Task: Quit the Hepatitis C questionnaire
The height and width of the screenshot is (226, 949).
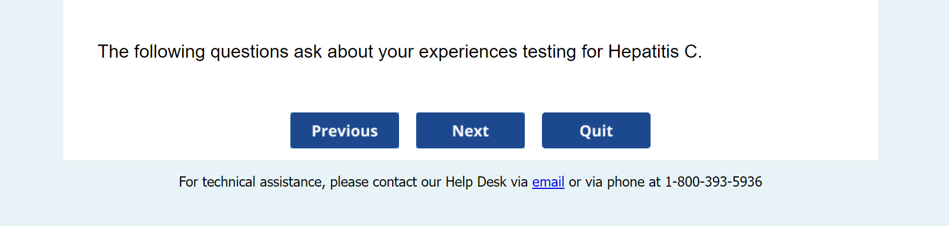Action: (596, 131)
